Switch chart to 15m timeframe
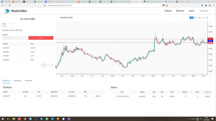The image size is (216, 121). [x=199, y=18]
